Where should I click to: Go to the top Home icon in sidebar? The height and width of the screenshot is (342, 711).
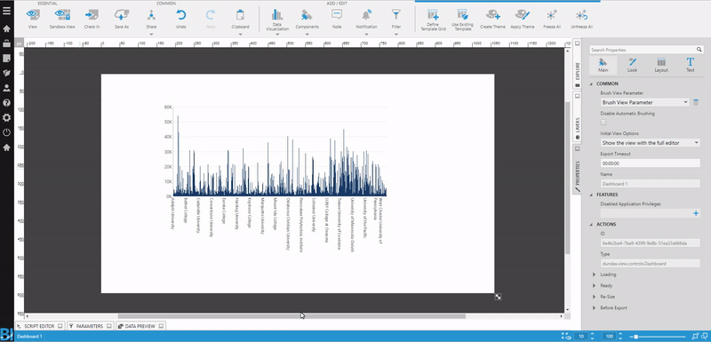coord(6,29)
